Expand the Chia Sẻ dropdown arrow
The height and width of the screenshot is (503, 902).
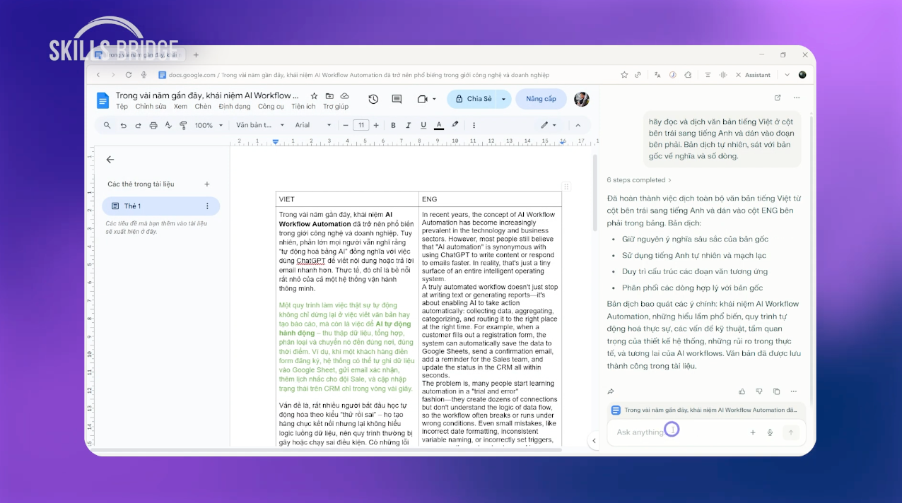tap(503, 99)
